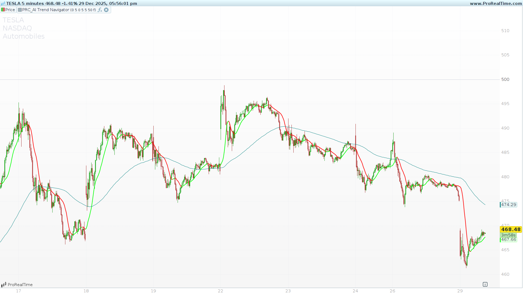The height and width of the screenshot is (294, 523).
Task: Click the yellow 468.48 current price label
Action: (x=510, y=229)
